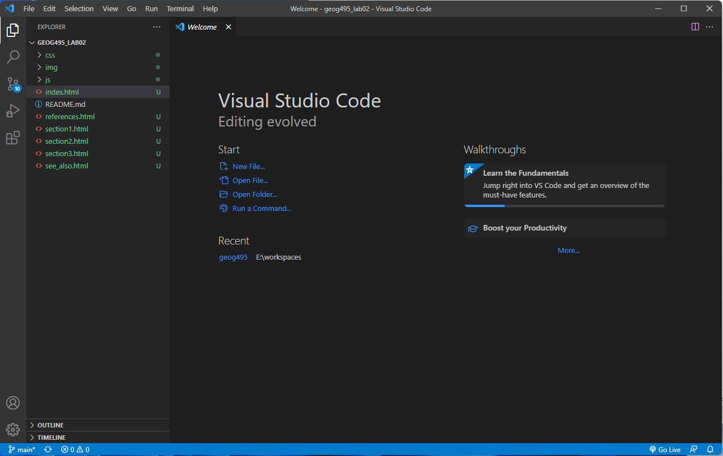This screenshot has width=723, height=456.
Task: Open Source Control with the 10 badge
Action: [13, 84]
